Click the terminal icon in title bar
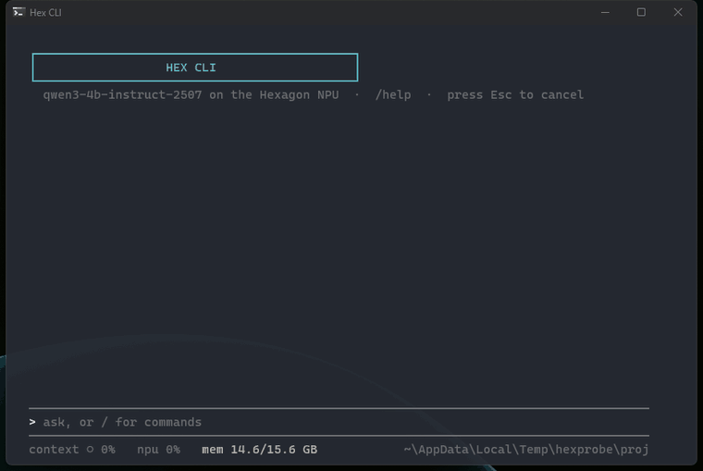Viewport: 703px width, 471px height. click(x=18, y=12)
